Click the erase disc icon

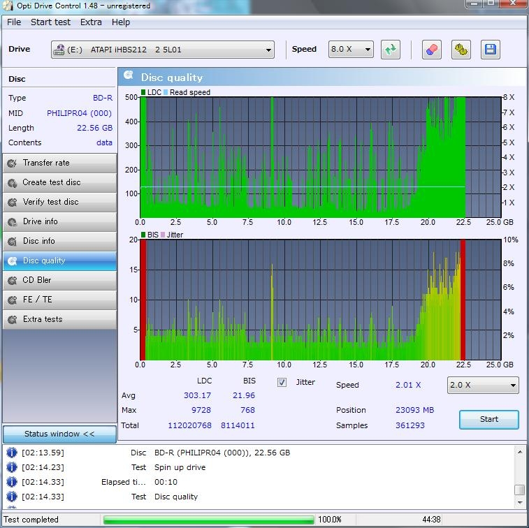click(432, 50)
